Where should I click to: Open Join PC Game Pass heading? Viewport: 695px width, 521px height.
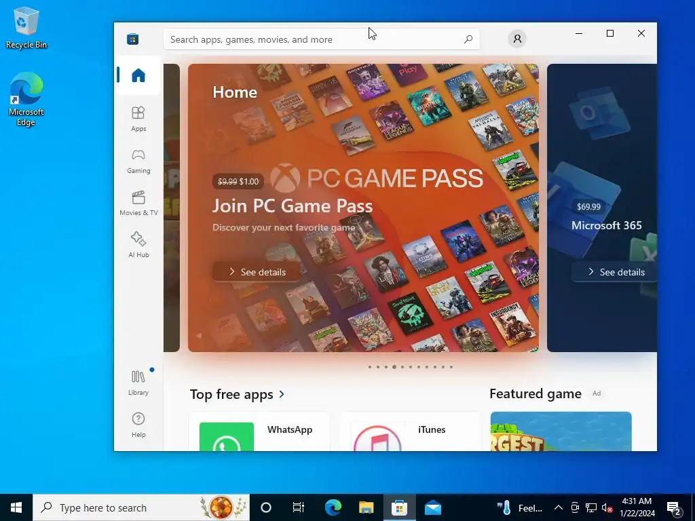[293, 206]
